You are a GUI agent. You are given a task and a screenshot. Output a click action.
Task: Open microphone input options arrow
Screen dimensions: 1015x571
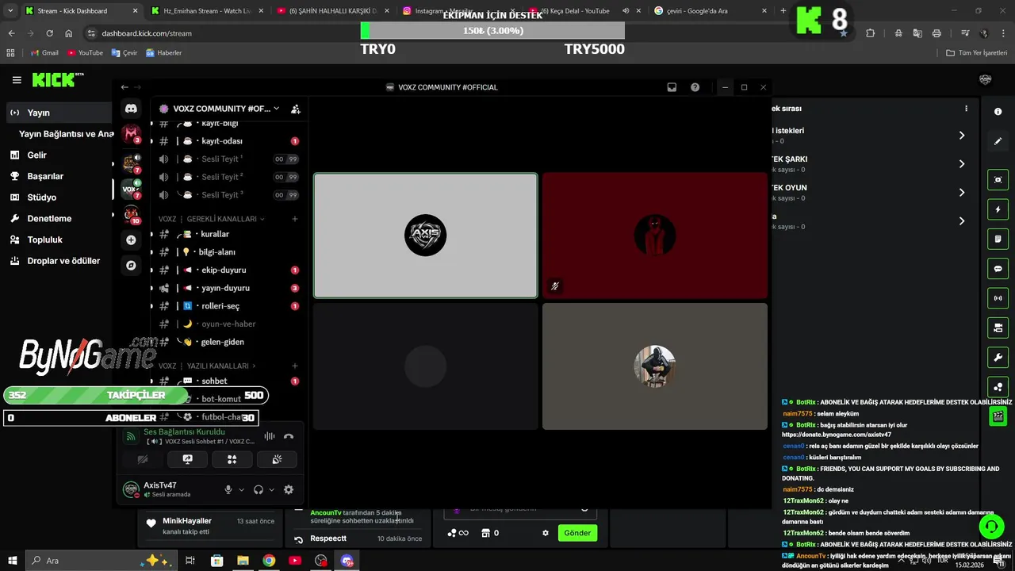tap(241, 490)
